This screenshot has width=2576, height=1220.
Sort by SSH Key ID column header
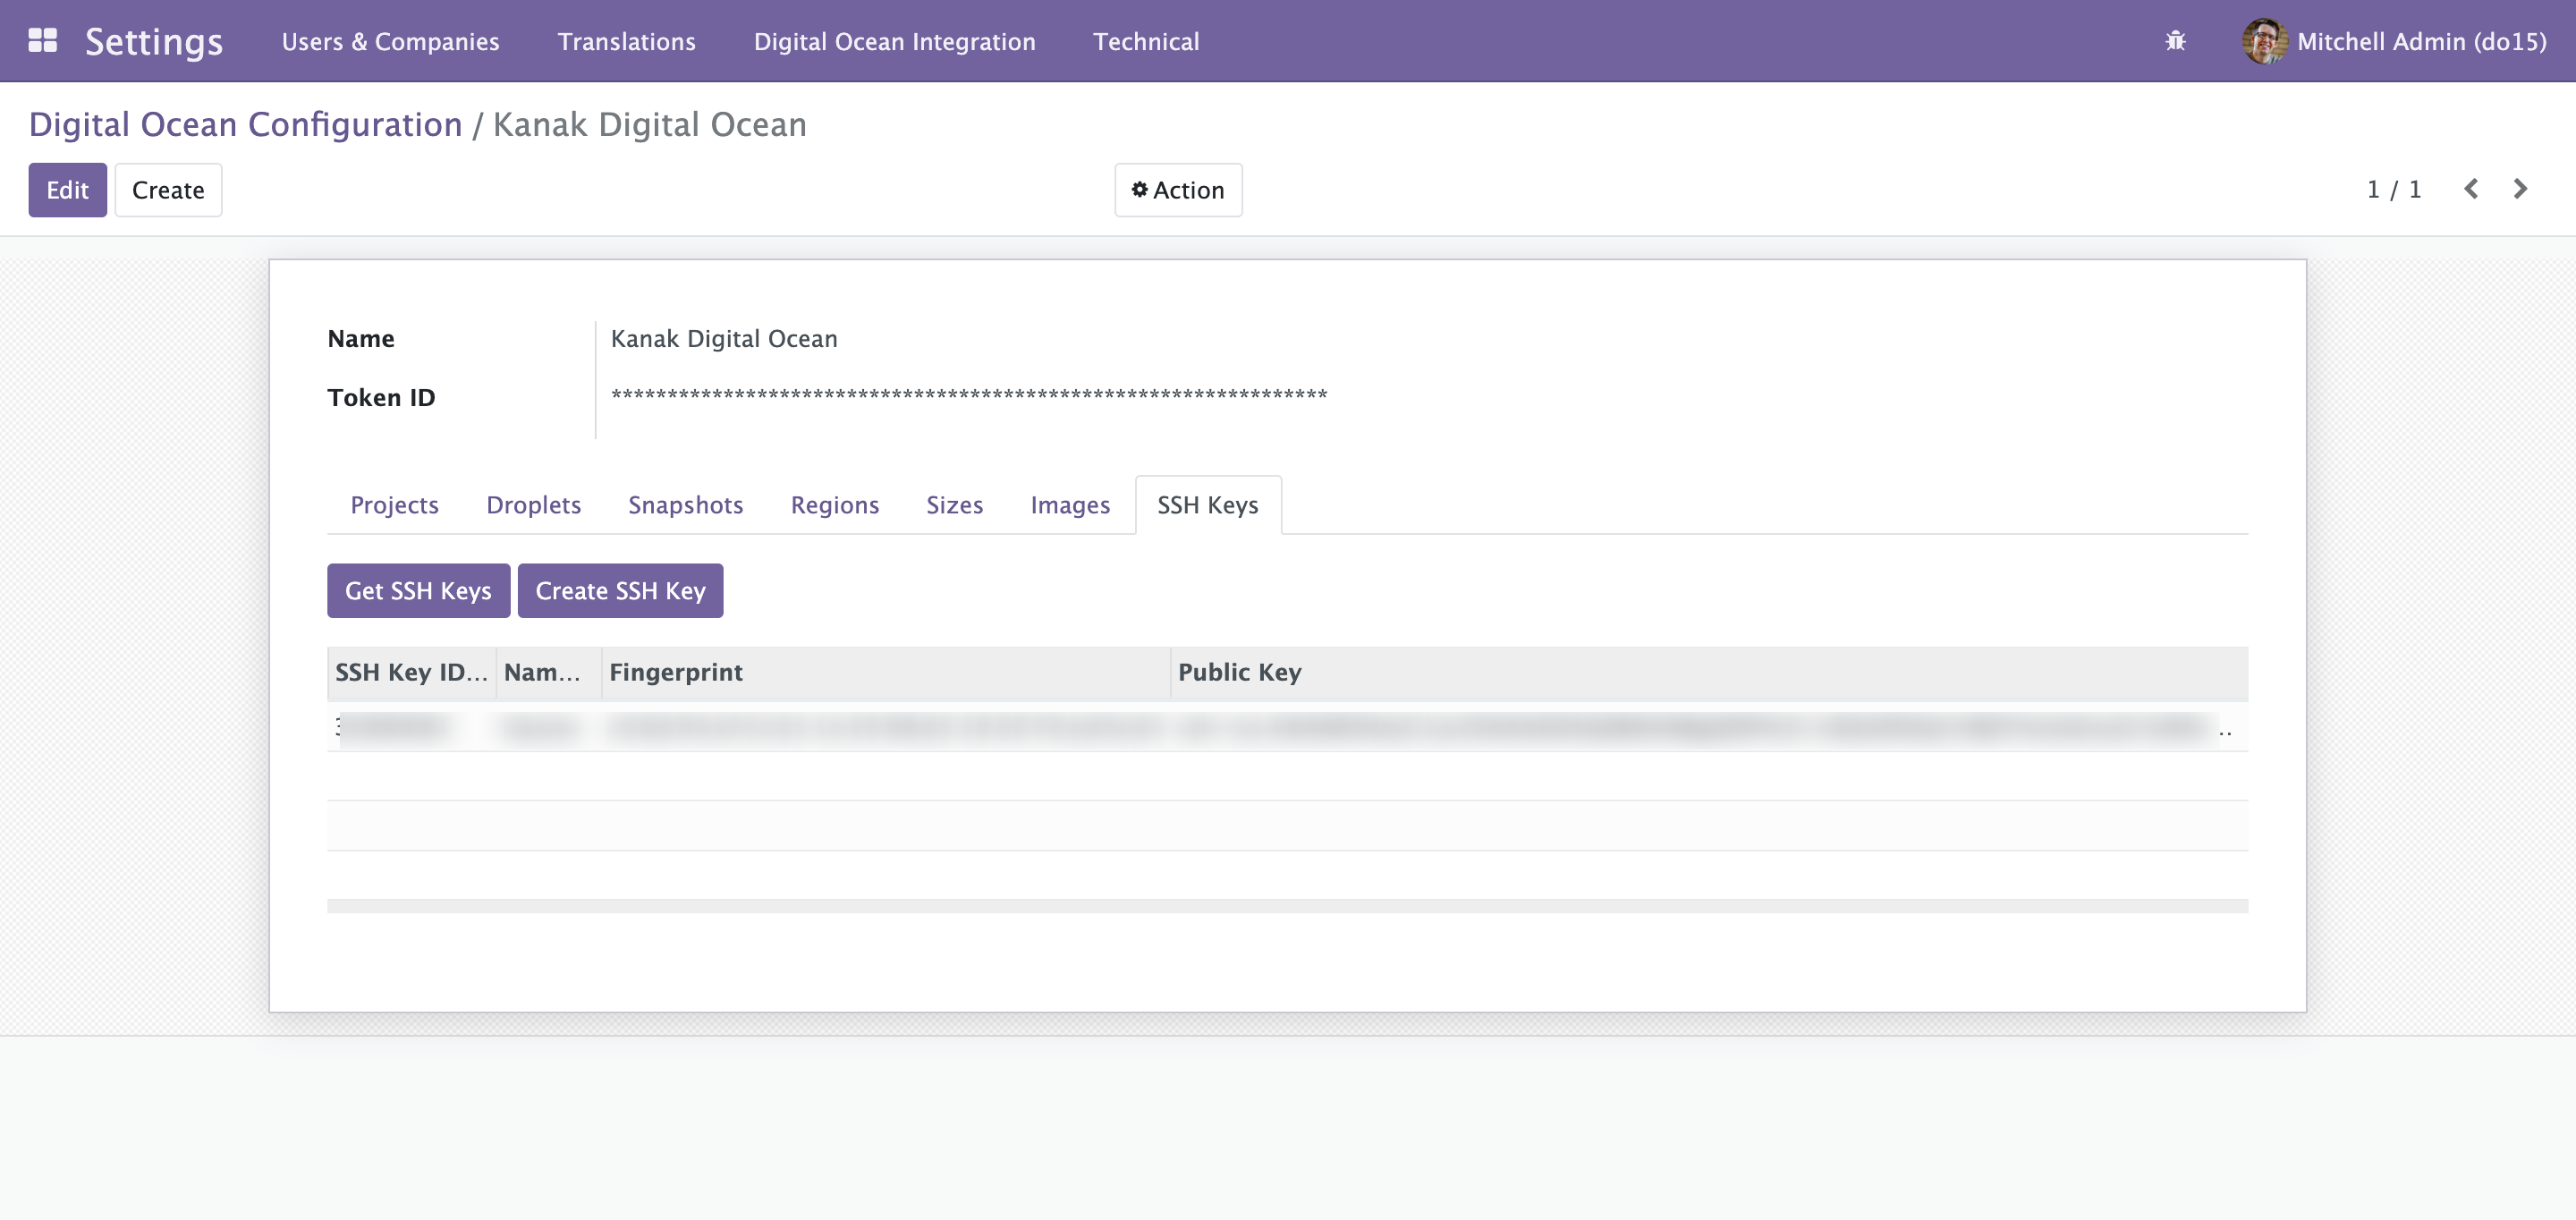(x=411, y=672)
